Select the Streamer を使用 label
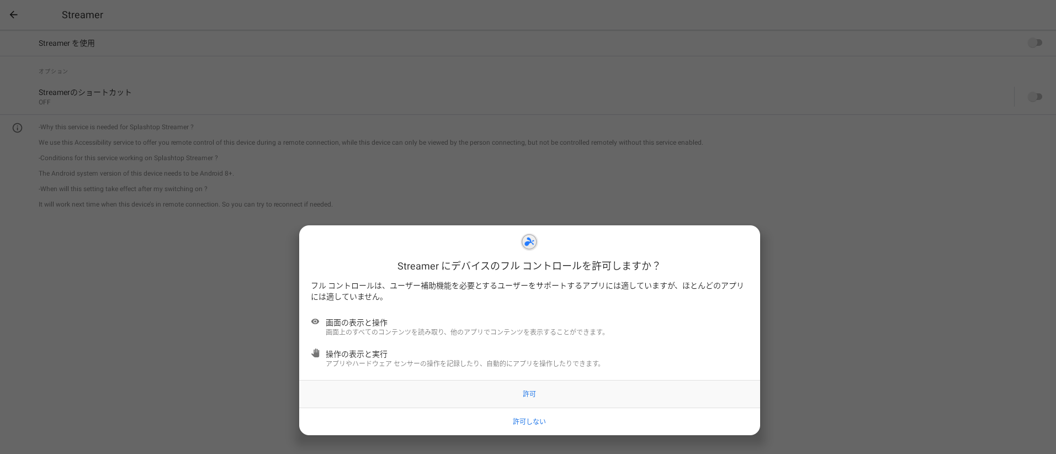Image resolution: width=1056 pixels, height=454 pixels. click(x=67, y=43)
